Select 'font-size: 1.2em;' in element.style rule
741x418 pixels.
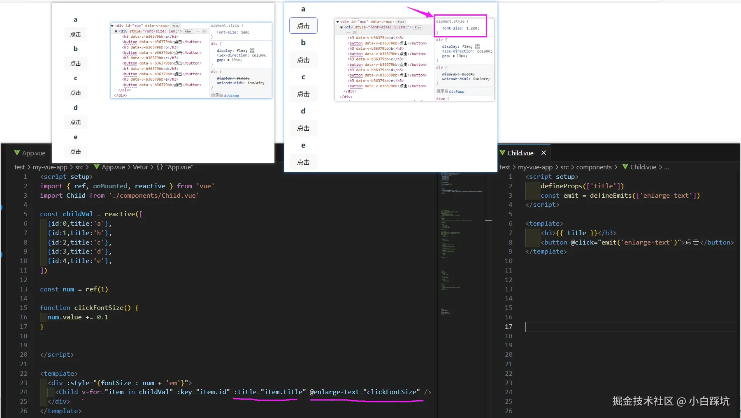click(460, 28)
